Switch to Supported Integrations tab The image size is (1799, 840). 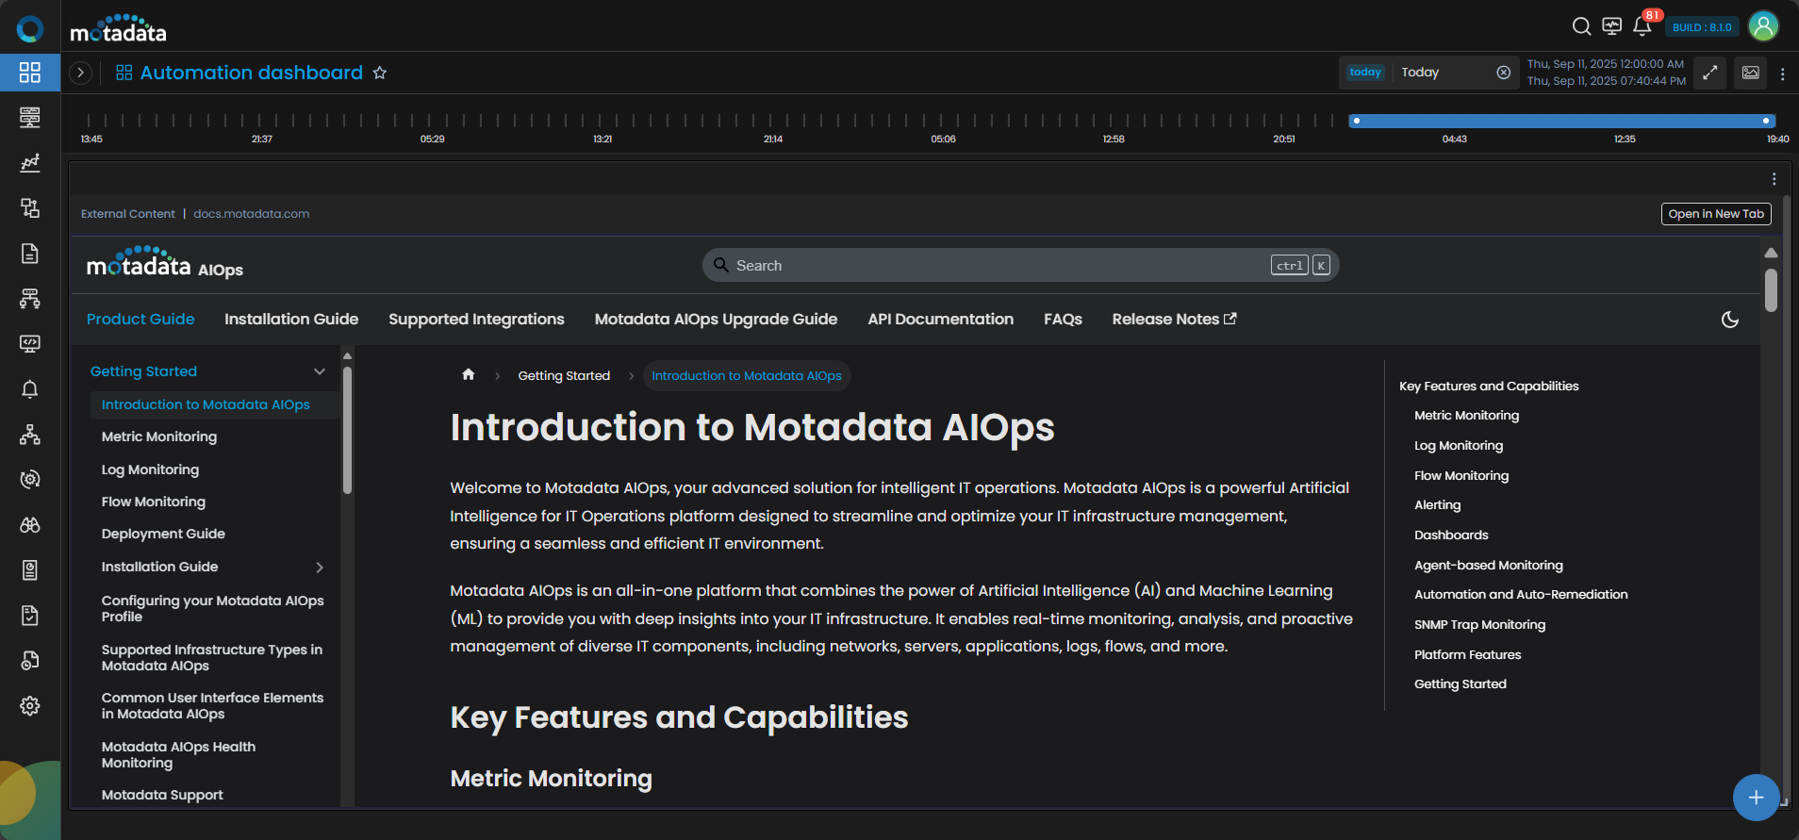(x=476, y=320)
